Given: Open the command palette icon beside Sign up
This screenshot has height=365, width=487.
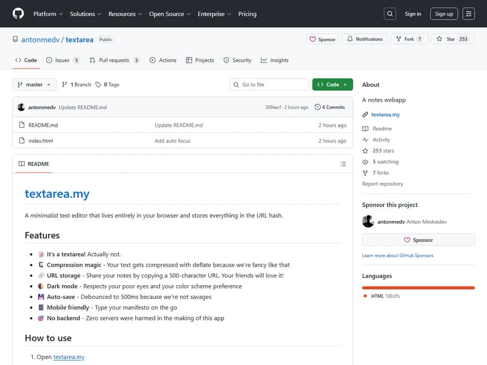Looking at the screenshot, I should [468, 13].
